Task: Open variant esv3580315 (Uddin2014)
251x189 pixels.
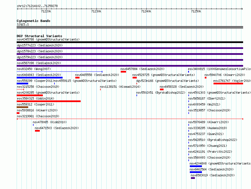Action: 36,98
